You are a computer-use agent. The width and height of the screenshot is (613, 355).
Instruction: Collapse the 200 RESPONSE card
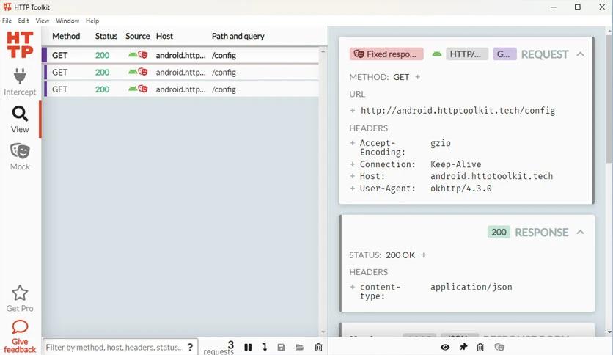point(580,233)
